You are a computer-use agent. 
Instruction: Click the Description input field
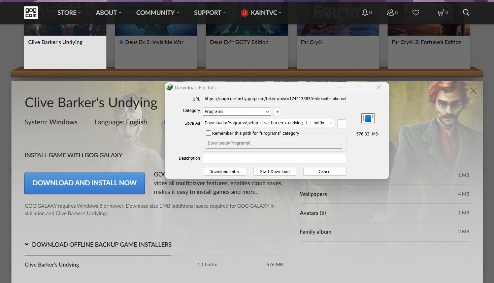point(274,158)
